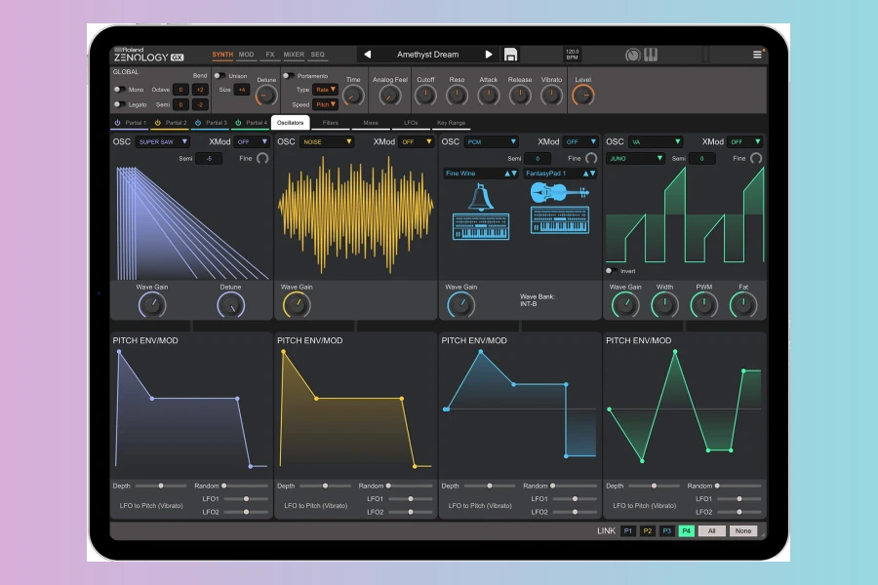This screenshot has width=878, height=585.
Task: Open the NOISE oscillator type dropdown
Action: [x=327, y=142]
